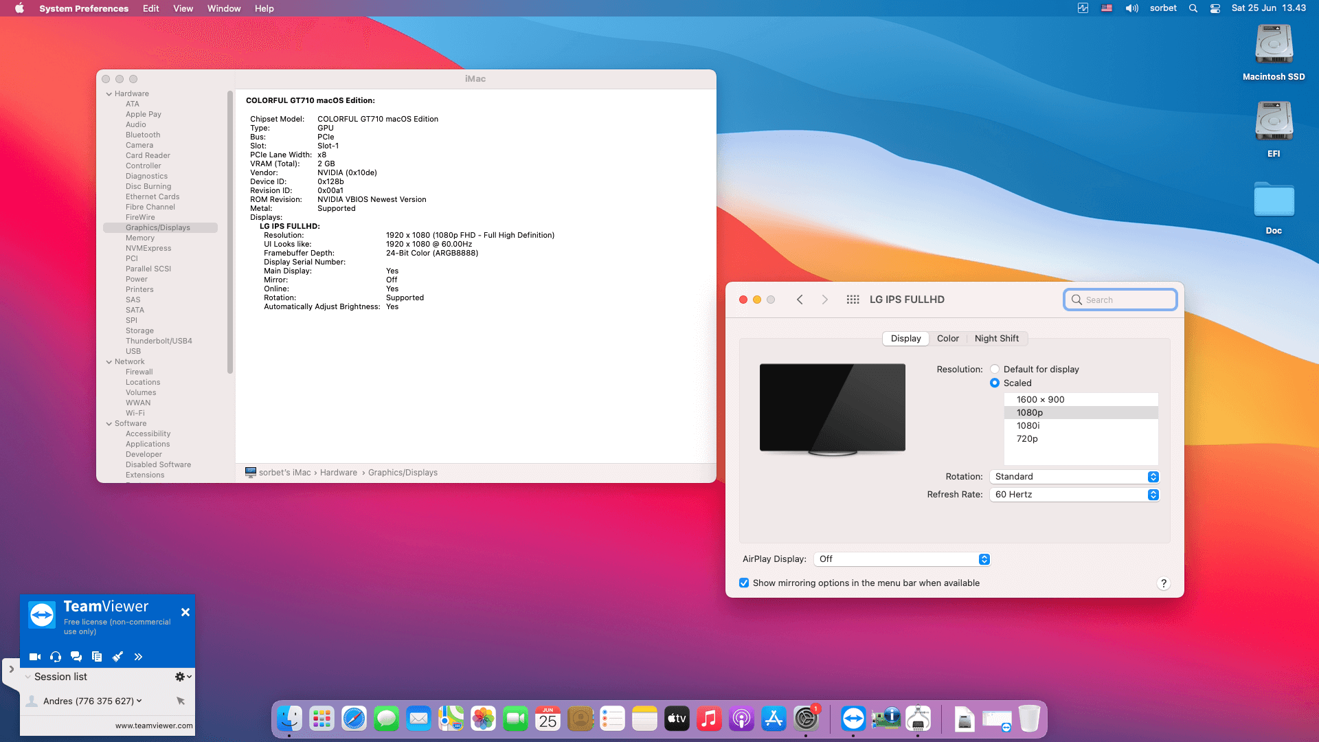Open Messages from the Dock
Viewport: 1319px width, 742px height.
point(386,719)
